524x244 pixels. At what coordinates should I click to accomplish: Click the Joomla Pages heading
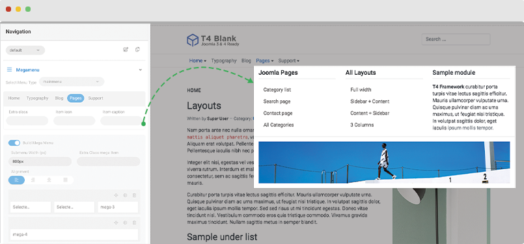[x=278, y=72]
